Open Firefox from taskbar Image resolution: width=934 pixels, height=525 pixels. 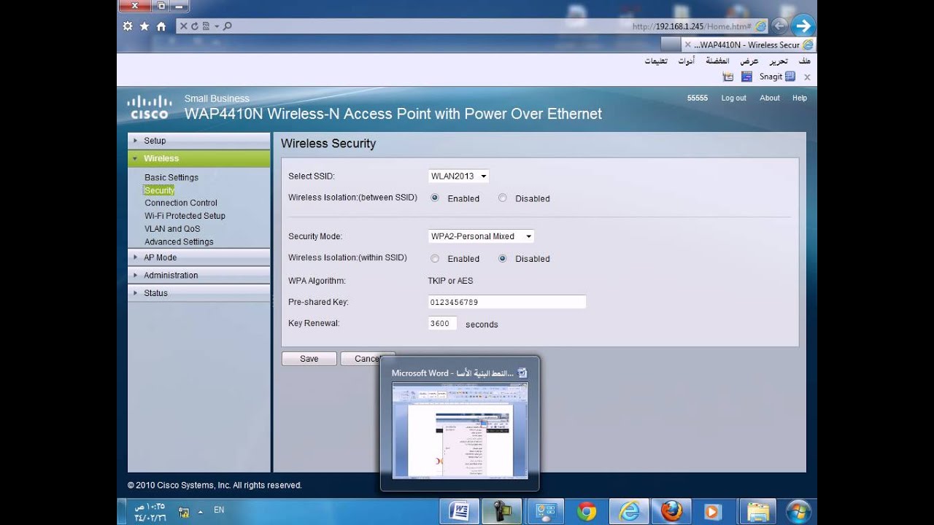[671, 511]
